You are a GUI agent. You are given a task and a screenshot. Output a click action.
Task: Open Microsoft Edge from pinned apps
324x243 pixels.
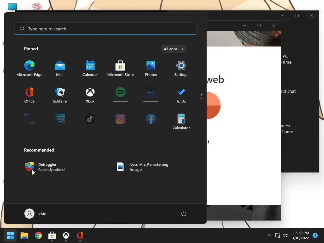click(x=29, y=69)
